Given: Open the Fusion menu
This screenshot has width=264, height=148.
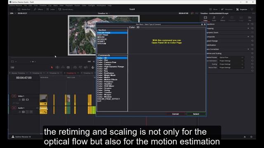Looking at the screenshot, I should click(77, 5).
